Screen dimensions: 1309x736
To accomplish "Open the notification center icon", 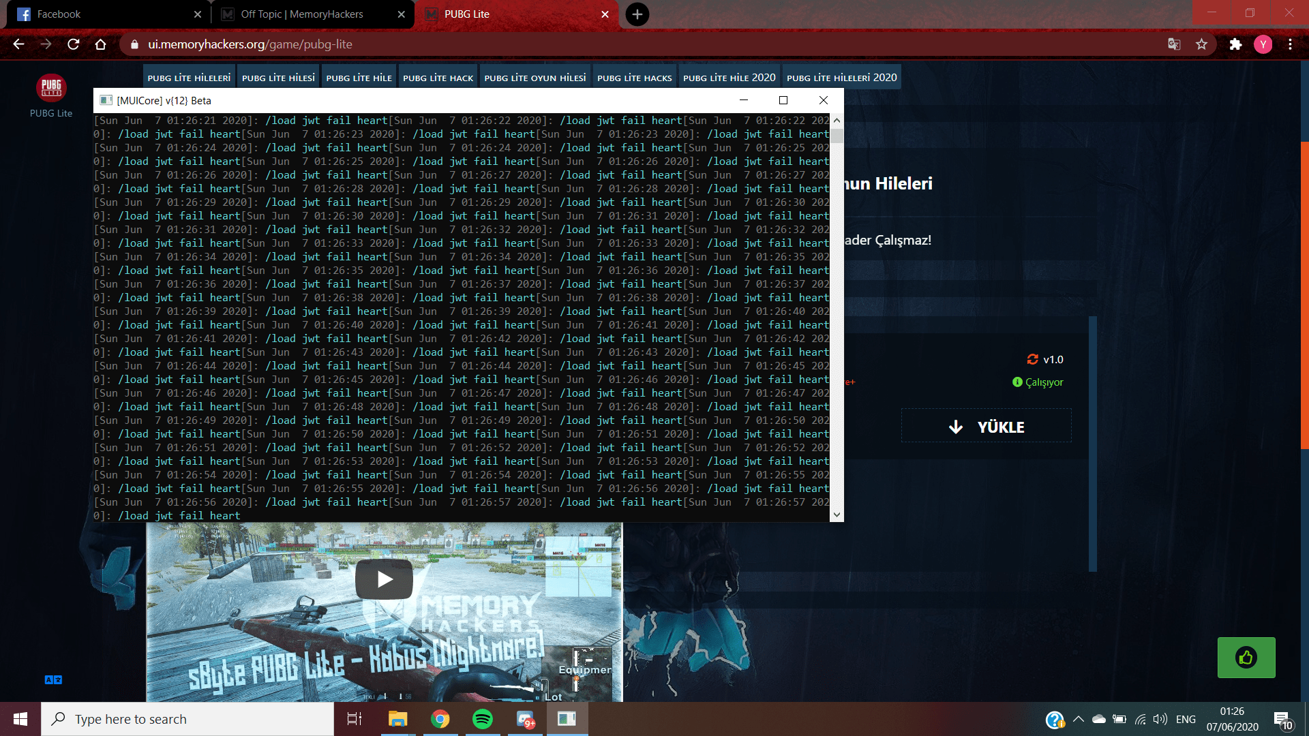I will point(1282,720).
